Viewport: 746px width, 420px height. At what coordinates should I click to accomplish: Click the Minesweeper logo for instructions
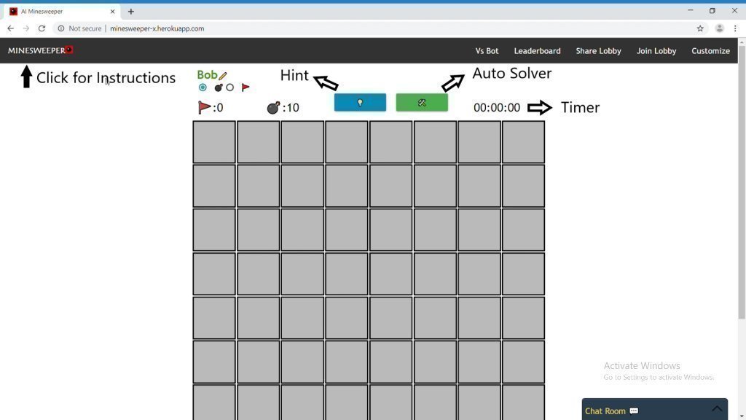(x=40, y=50)
